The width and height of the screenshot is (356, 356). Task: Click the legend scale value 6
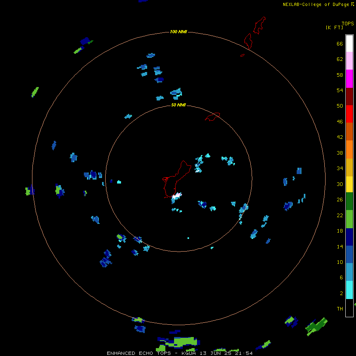[x=341, y=278]
